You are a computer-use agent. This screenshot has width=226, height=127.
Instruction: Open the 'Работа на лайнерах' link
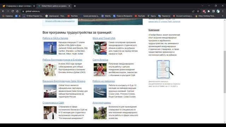tap(103, 81)
